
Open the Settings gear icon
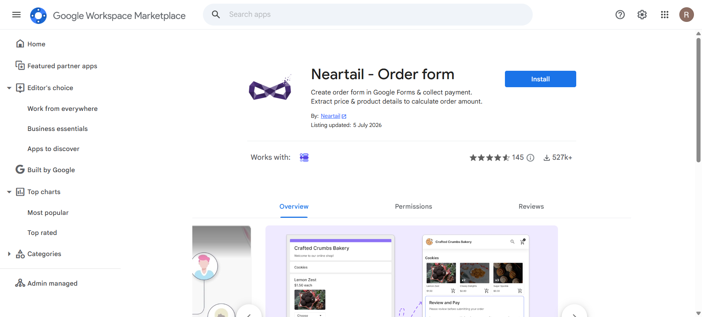642,15
